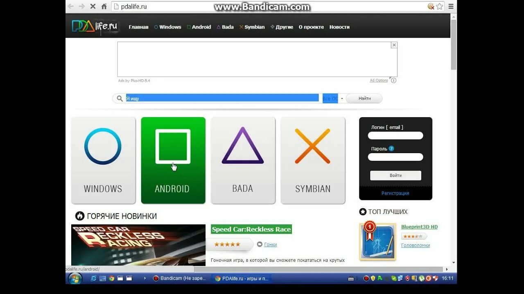Close the ad banner with its X
The height and width of the screenshot is (294, 524).
(394, 45)
